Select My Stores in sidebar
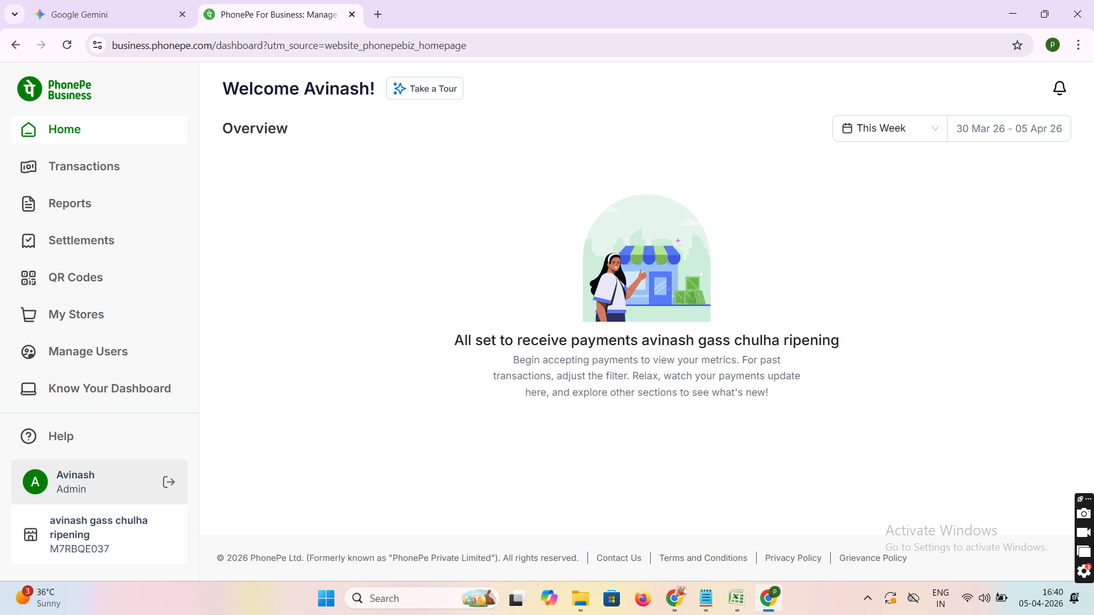This screenshot has width=1094, height=615. [x=99, y=314]
